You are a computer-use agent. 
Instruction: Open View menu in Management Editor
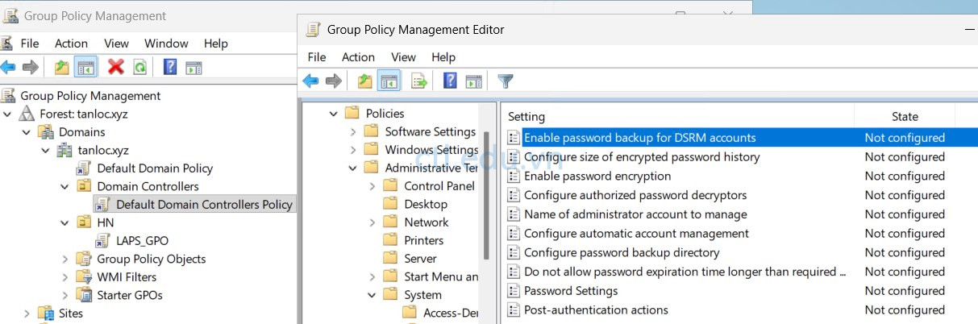pyautogui.click(x=403, y=57)
